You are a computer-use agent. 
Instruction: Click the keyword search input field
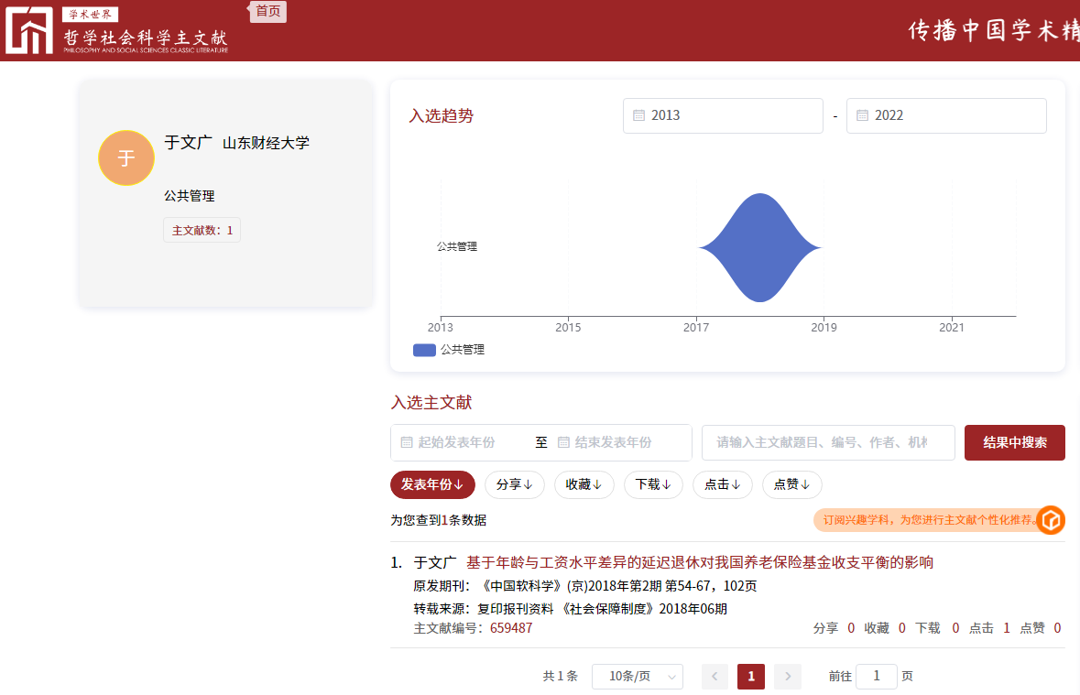pos(827,442)
